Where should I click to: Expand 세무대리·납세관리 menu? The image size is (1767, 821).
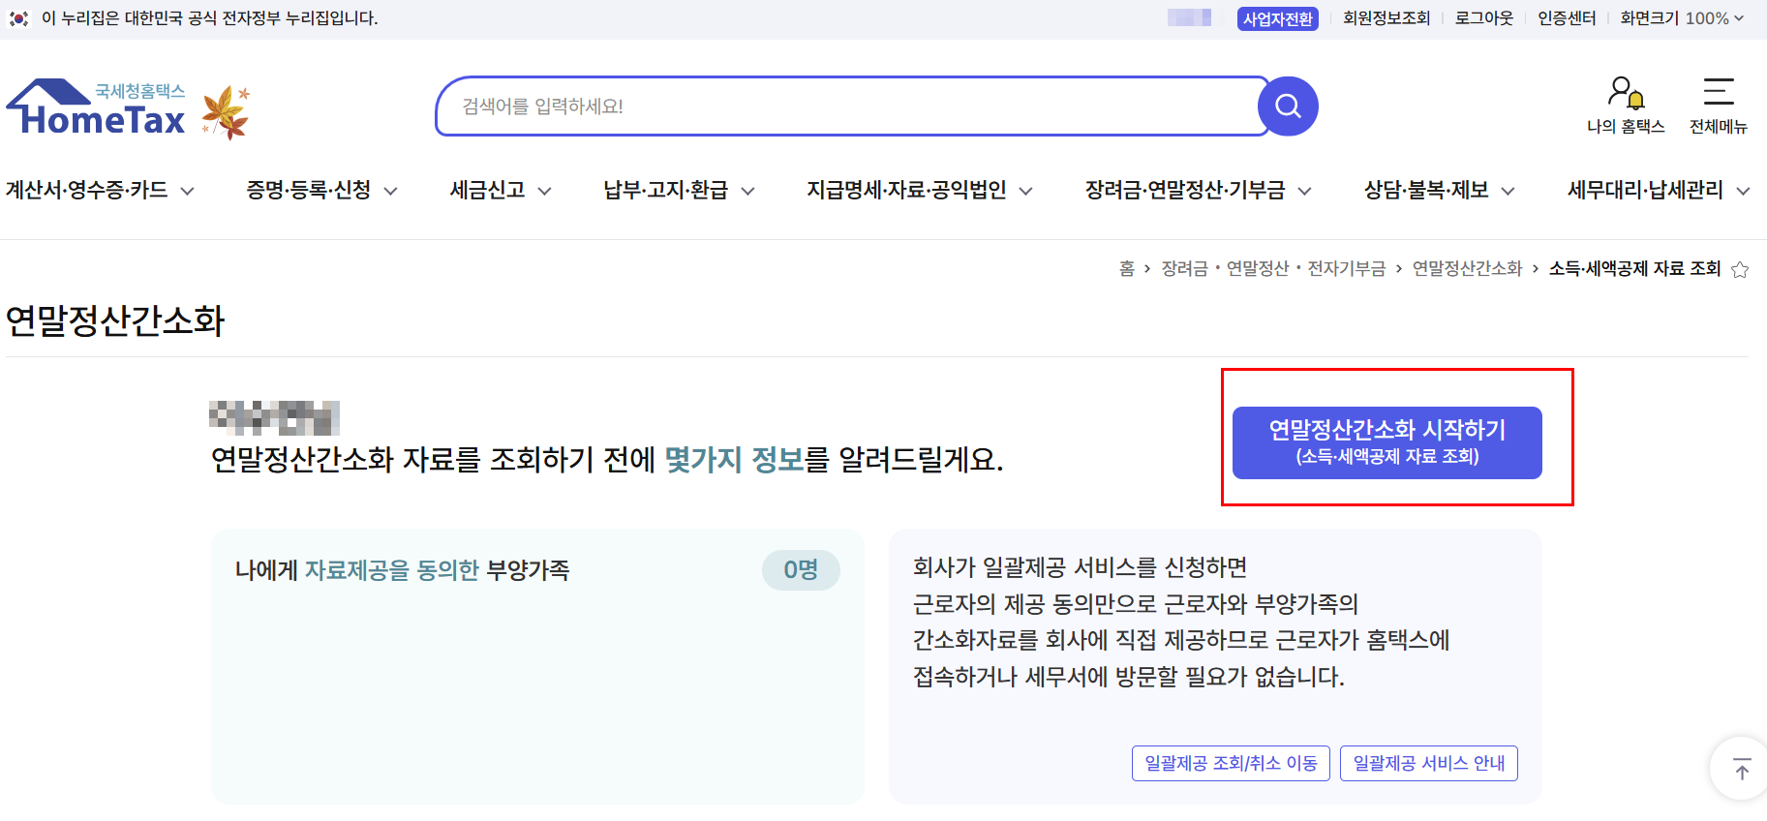[1659, 191]
